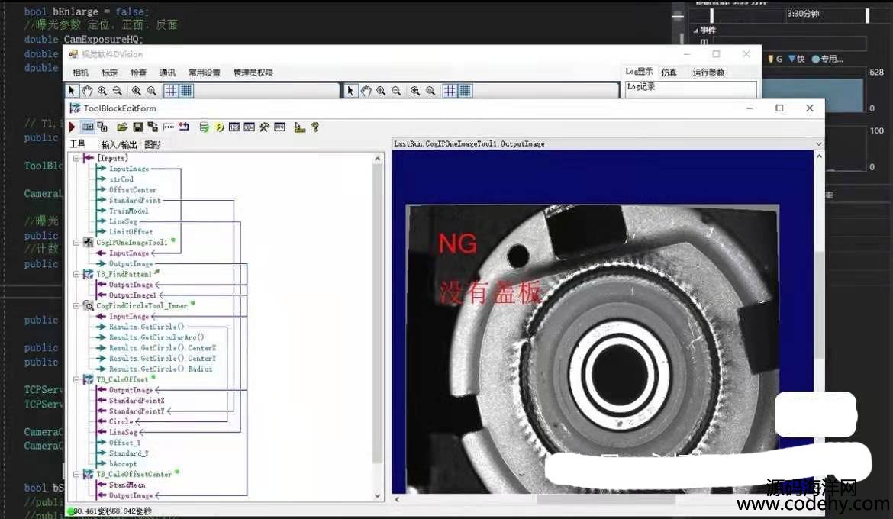Click zoom out magnifier in right DVision toolbar
893x519 pixels.
[396, 91]
